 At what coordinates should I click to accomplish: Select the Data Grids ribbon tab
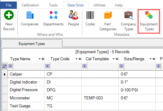pyautogui.click(x=76, y=5)
